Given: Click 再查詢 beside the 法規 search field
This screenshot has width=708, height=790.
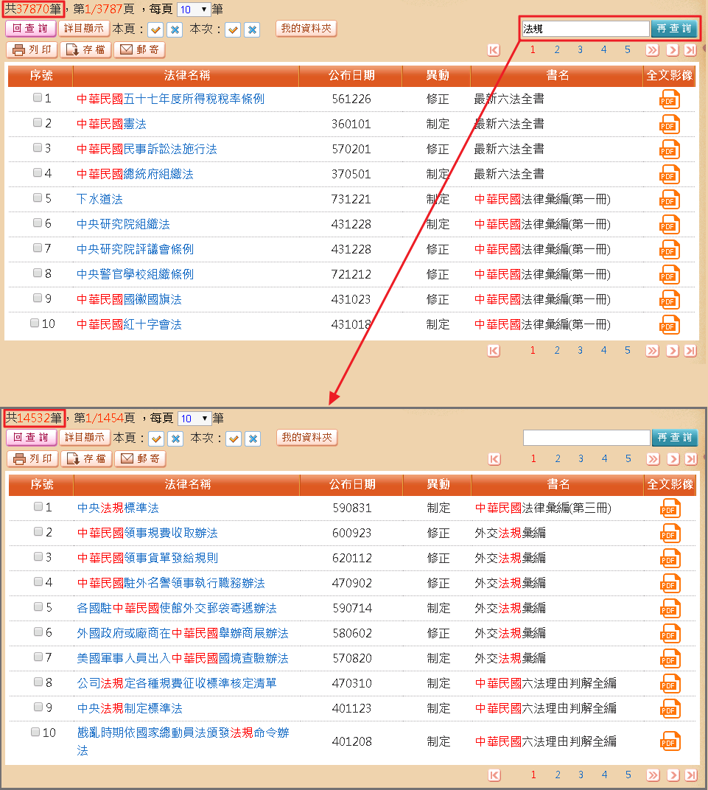Looking at the screenshot, I should [673, 29].
